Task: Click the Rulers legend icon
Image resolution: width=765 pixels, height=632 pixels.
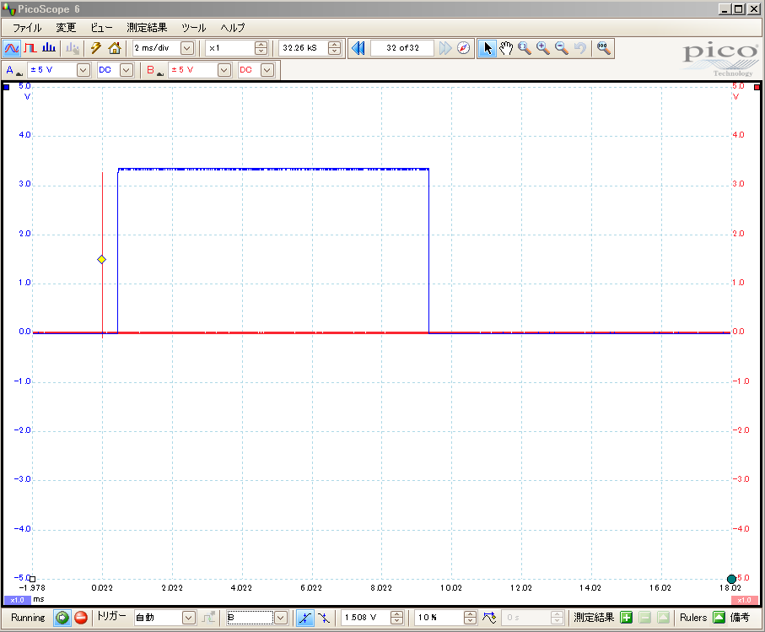Action: pyautogui.click(x=719, y=618)
